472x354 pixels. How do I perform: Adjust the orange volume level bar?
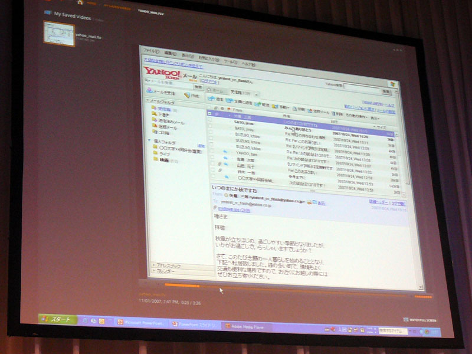(x=423, y=297)
